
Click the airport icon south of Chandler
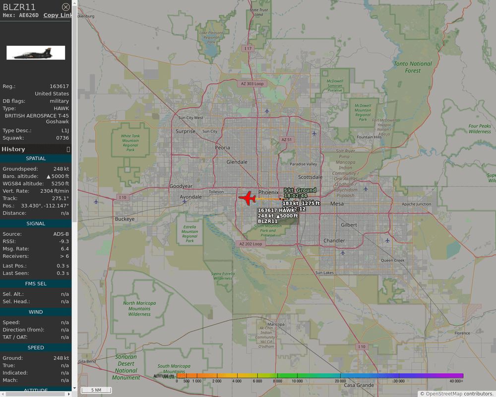tap(343, 253)
